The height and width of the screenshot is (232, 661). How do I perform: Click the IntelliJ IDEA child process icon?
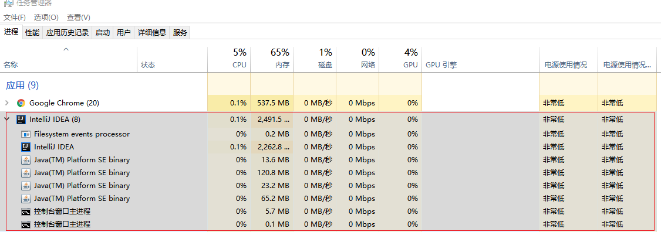[x=26, y=147]
